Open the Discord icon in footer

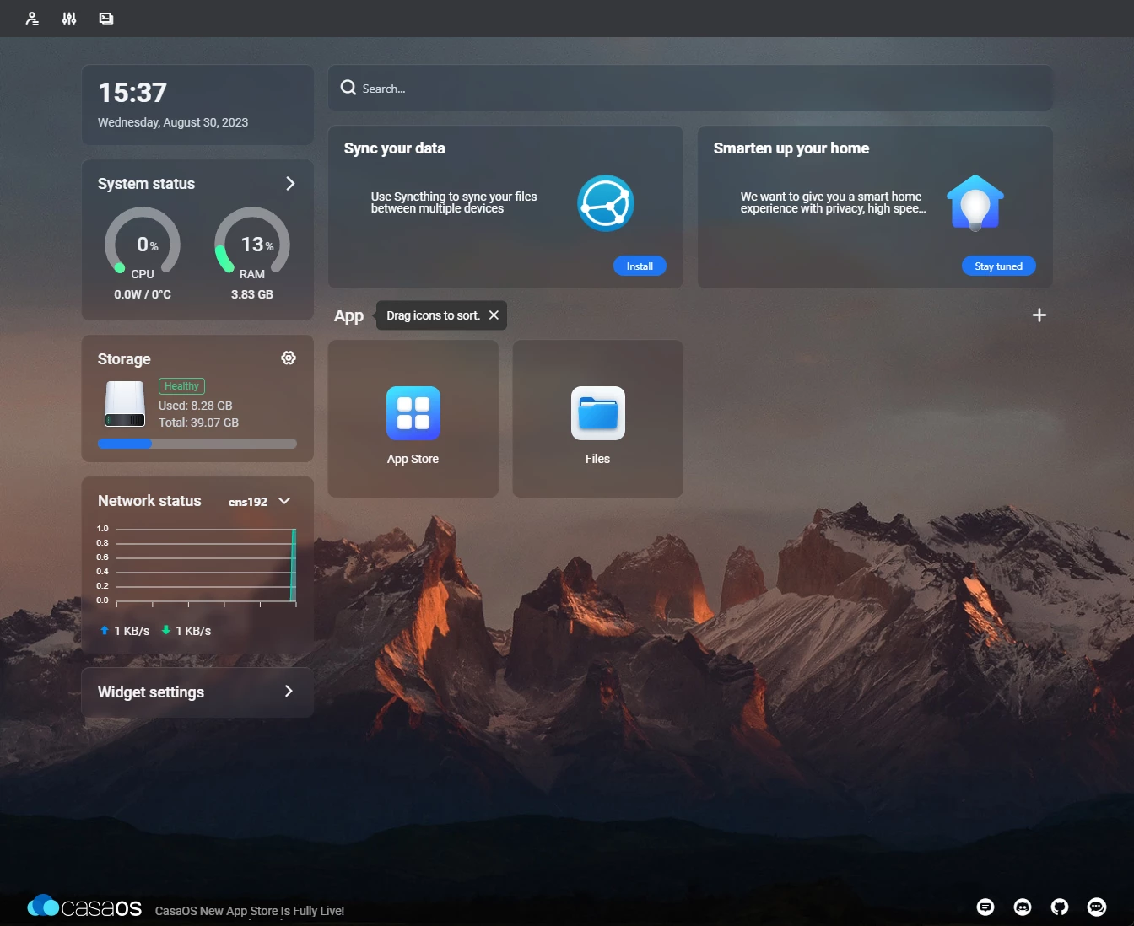[1023, 907]
